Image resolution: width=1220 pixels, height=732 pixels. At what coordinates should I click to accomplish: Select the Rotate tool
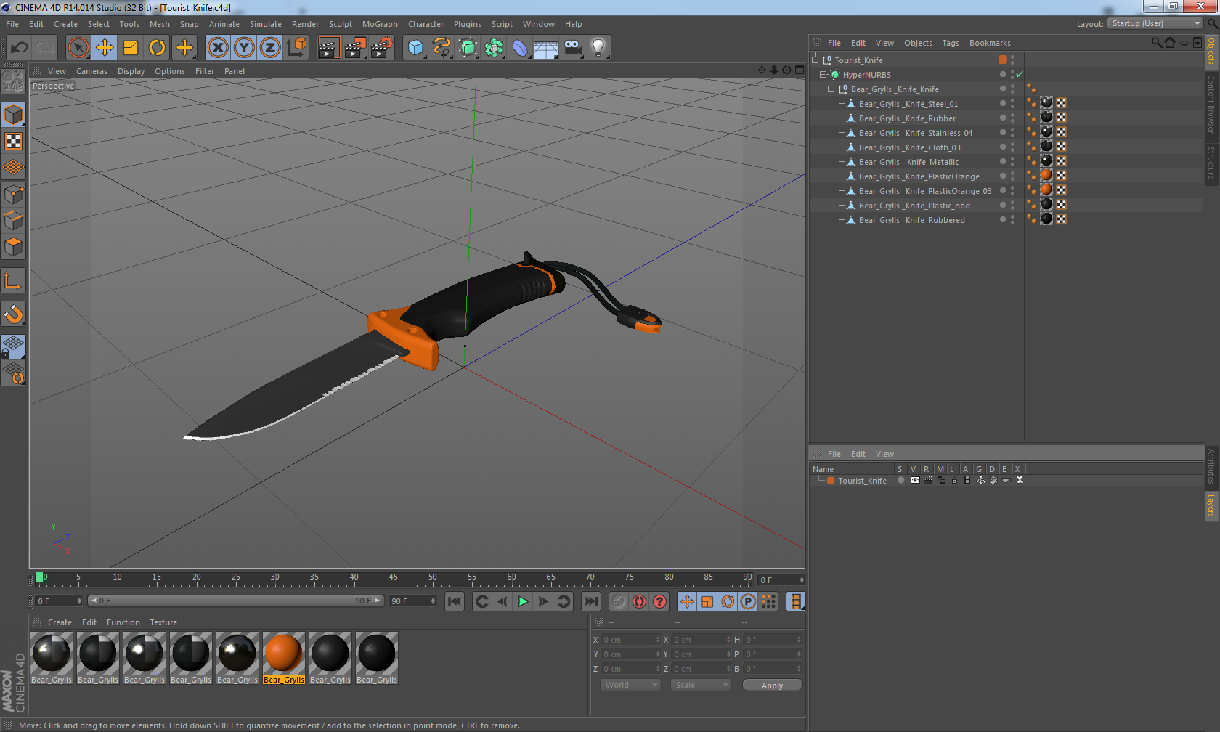coord(157,48)
